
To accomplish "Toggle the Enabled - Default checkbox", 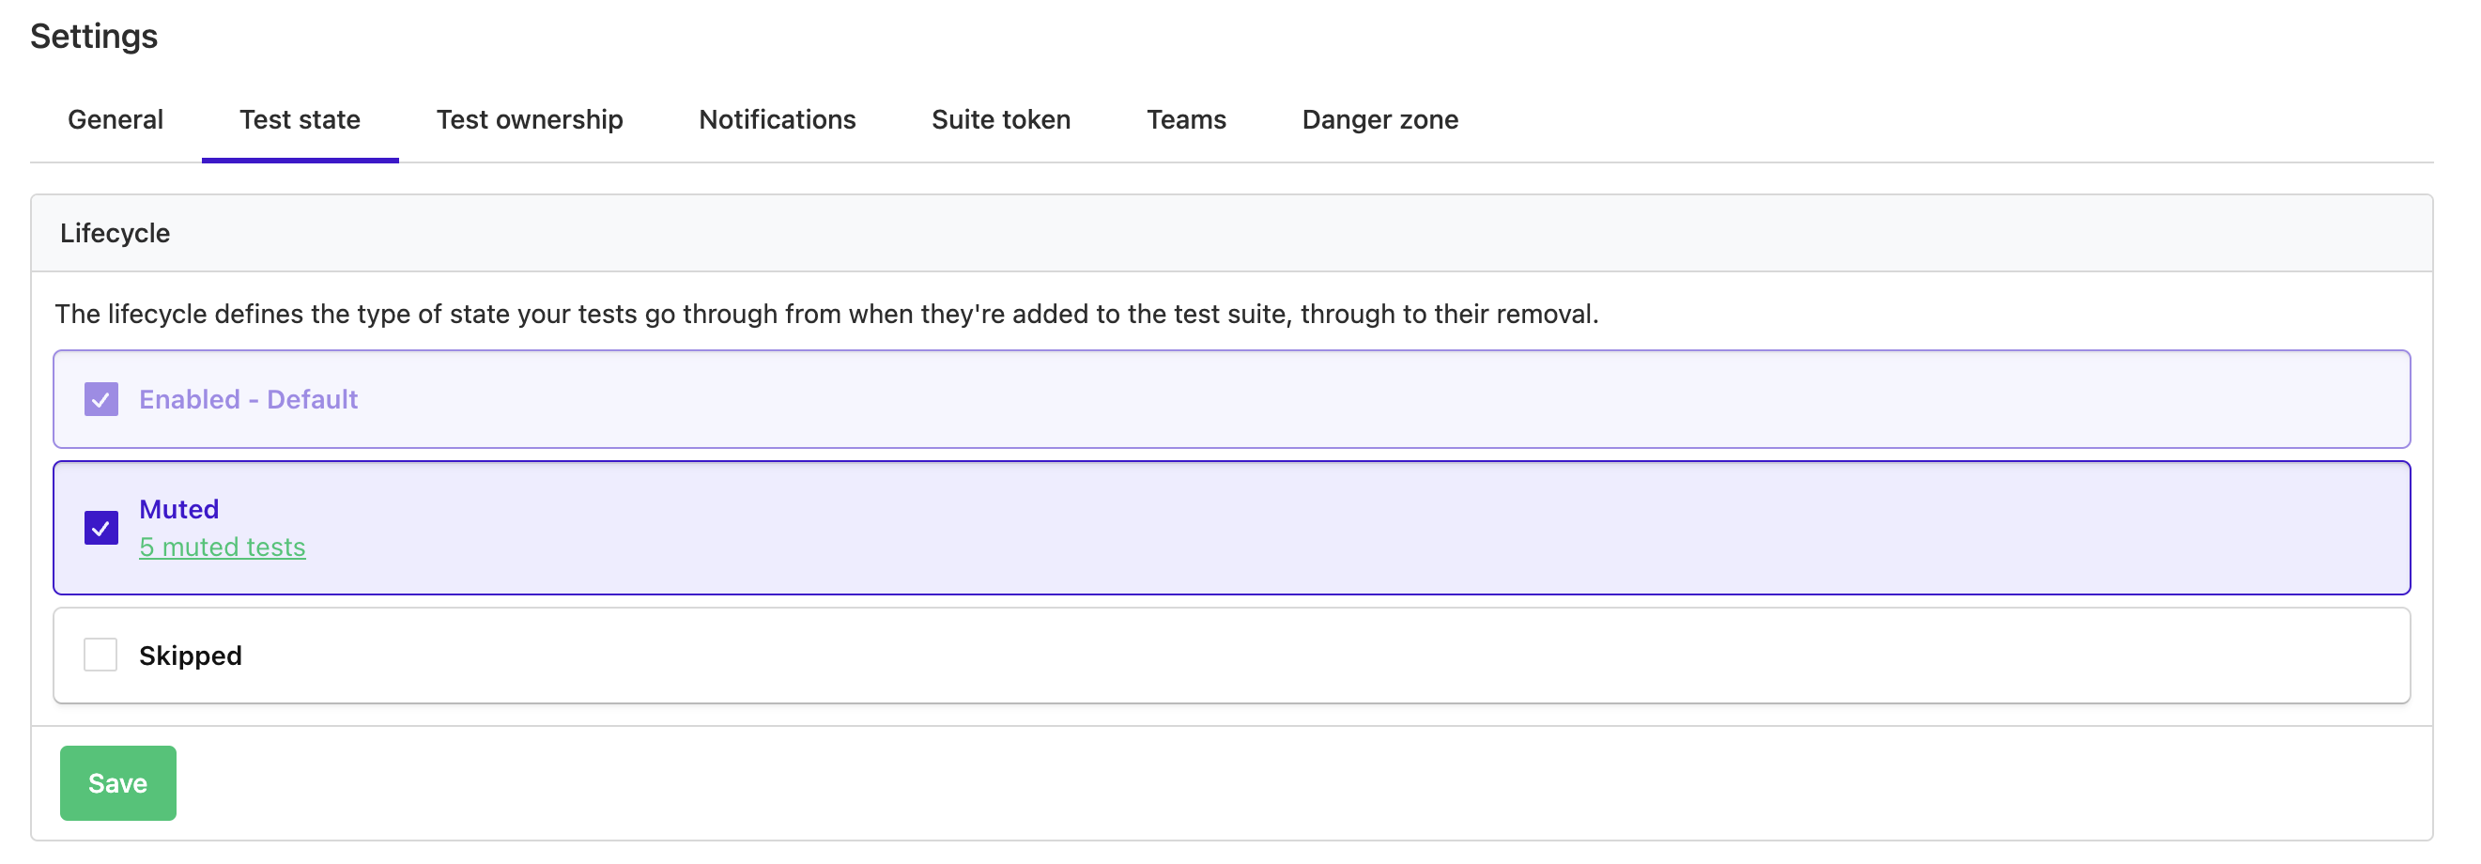I will (100, 399).
